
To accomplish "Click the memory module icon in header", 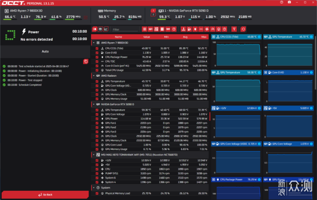I will click(x=100, y=11).
